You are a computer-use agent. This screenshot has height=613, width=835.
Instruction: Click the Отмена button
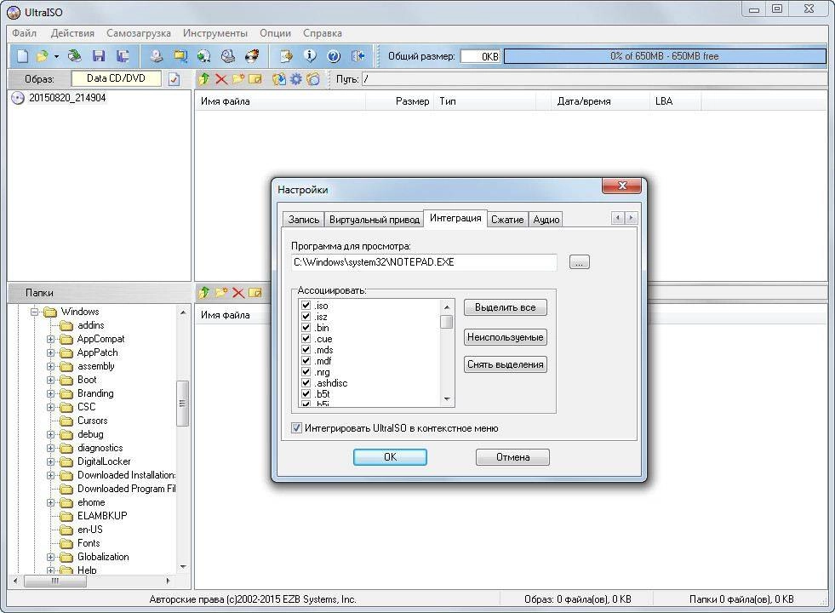click(512, 457)
